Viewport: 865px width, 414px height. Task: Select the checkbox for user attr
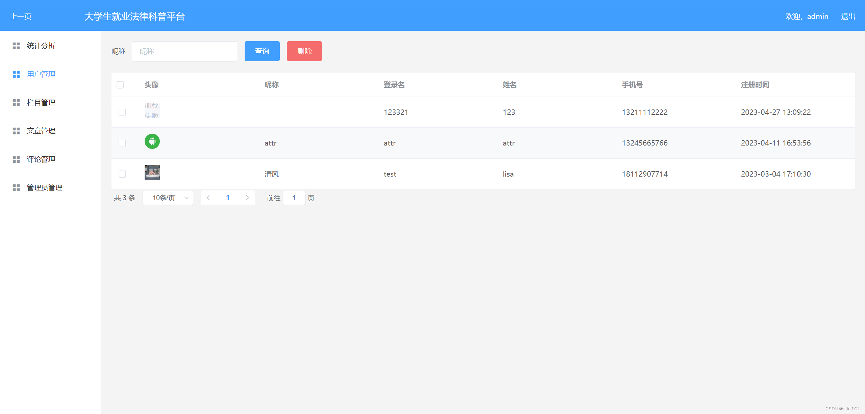click(122, 143)
